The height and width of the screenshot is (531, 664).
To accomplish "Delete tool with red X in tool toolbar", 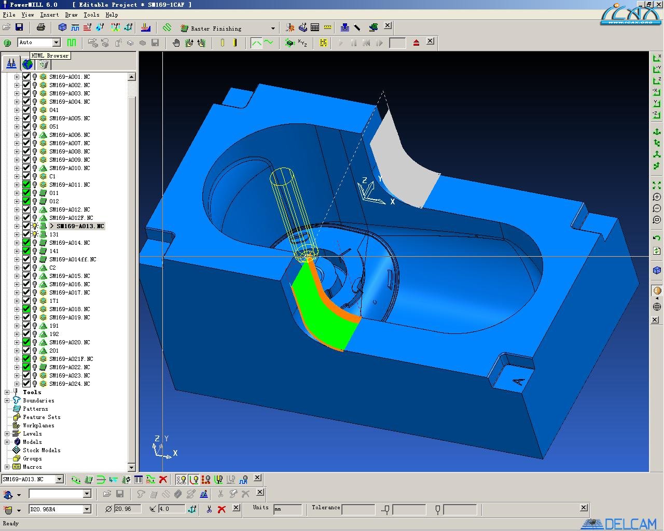I will pos(222,509).
